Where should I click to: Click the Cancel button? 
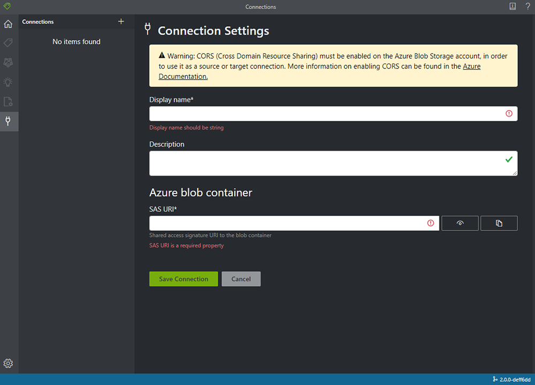[x=241, y=279]
